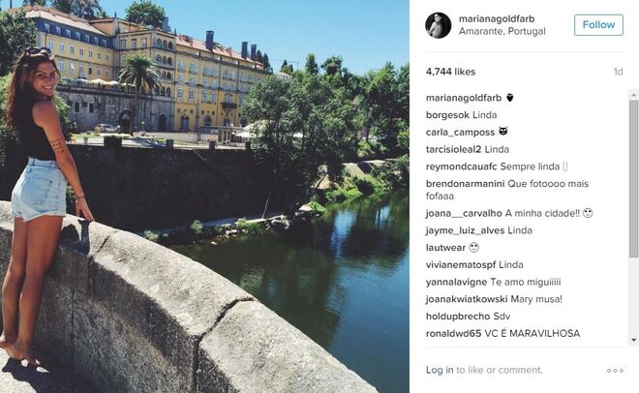The width and height of the screenshot is (639, 393).
Task: Click the posted photo of the river
Action: point(204,196)
